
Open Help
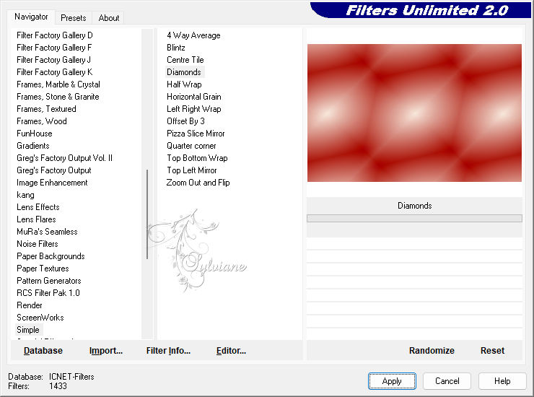pyautogui.click(x=502, y=381)
